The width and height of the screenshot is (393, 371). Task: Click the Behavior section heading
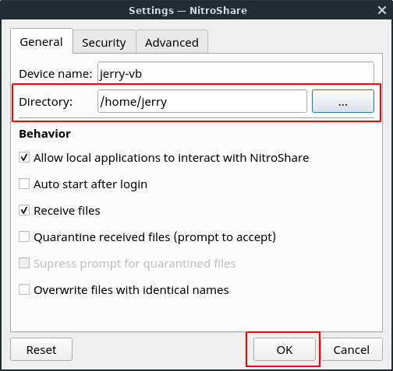[x=44, y=134]
